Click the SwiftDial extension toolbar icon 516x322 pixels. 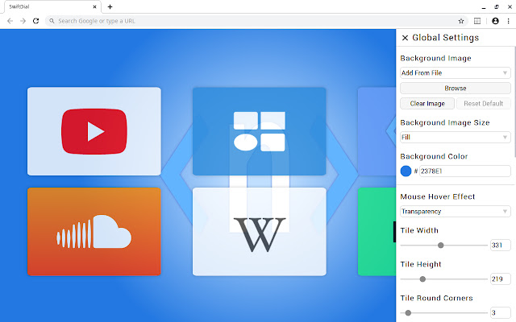click(x=477, y=21)
